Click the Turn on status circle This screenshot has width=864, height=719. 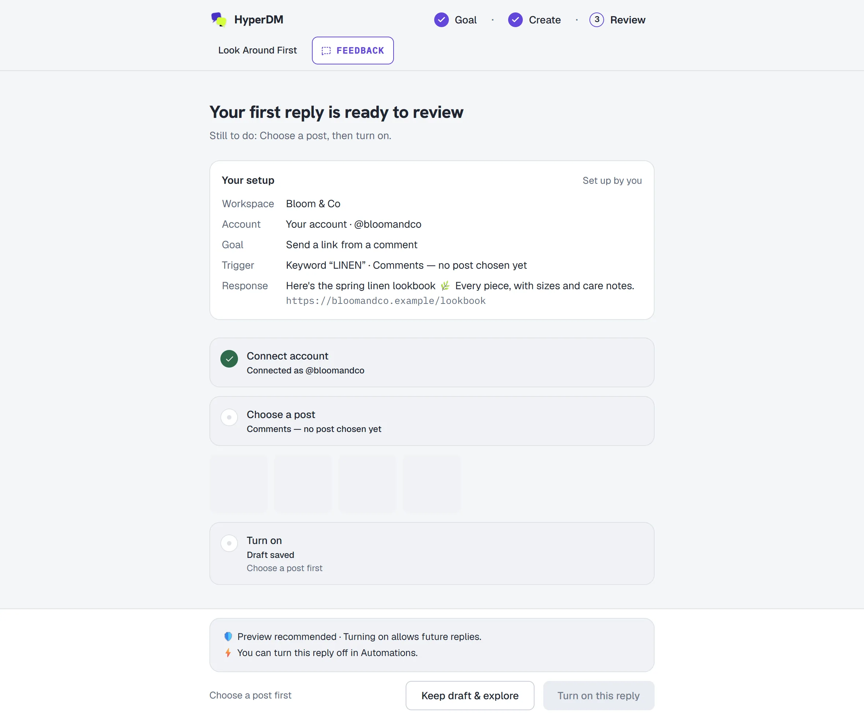click(x=229, y=543)
